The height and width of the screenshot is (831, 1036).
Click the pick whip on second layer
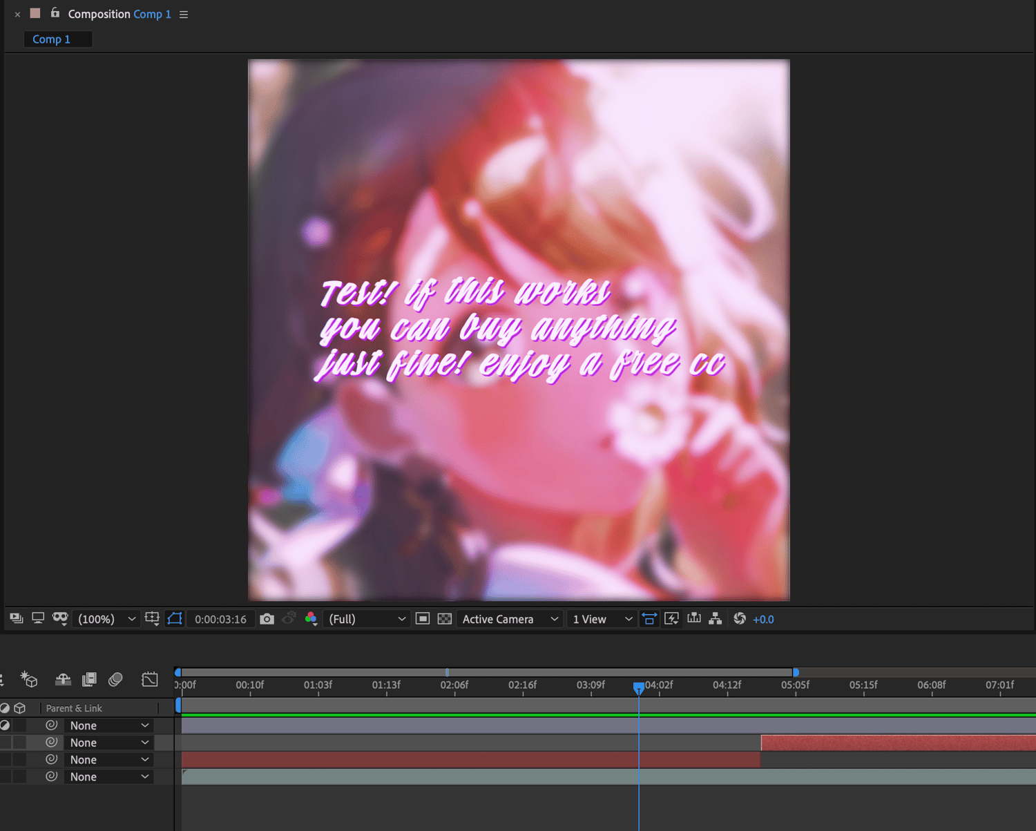(51, 743)
